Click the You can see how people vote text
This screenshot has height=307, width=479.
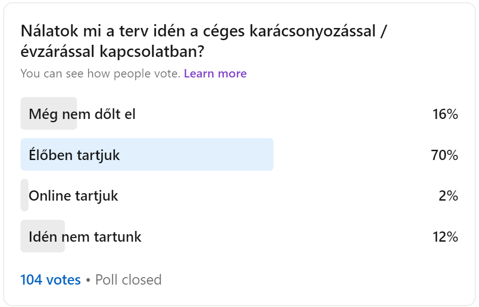pyautogui.click(x=100, y=74)
